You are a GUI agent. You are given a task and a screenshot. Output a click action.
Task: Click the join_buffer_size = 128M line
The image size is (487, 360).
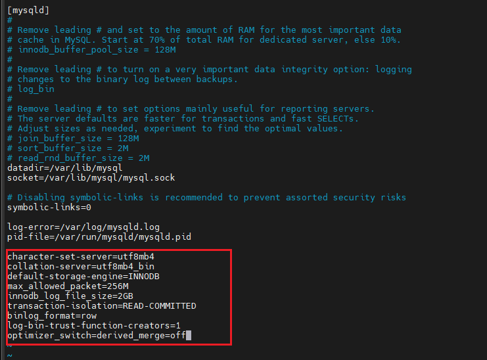(73, 139)
